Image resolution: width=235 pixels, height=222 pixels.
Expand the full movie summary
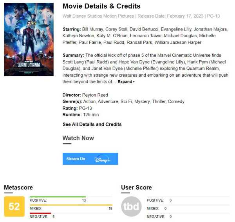coord(126,82)
